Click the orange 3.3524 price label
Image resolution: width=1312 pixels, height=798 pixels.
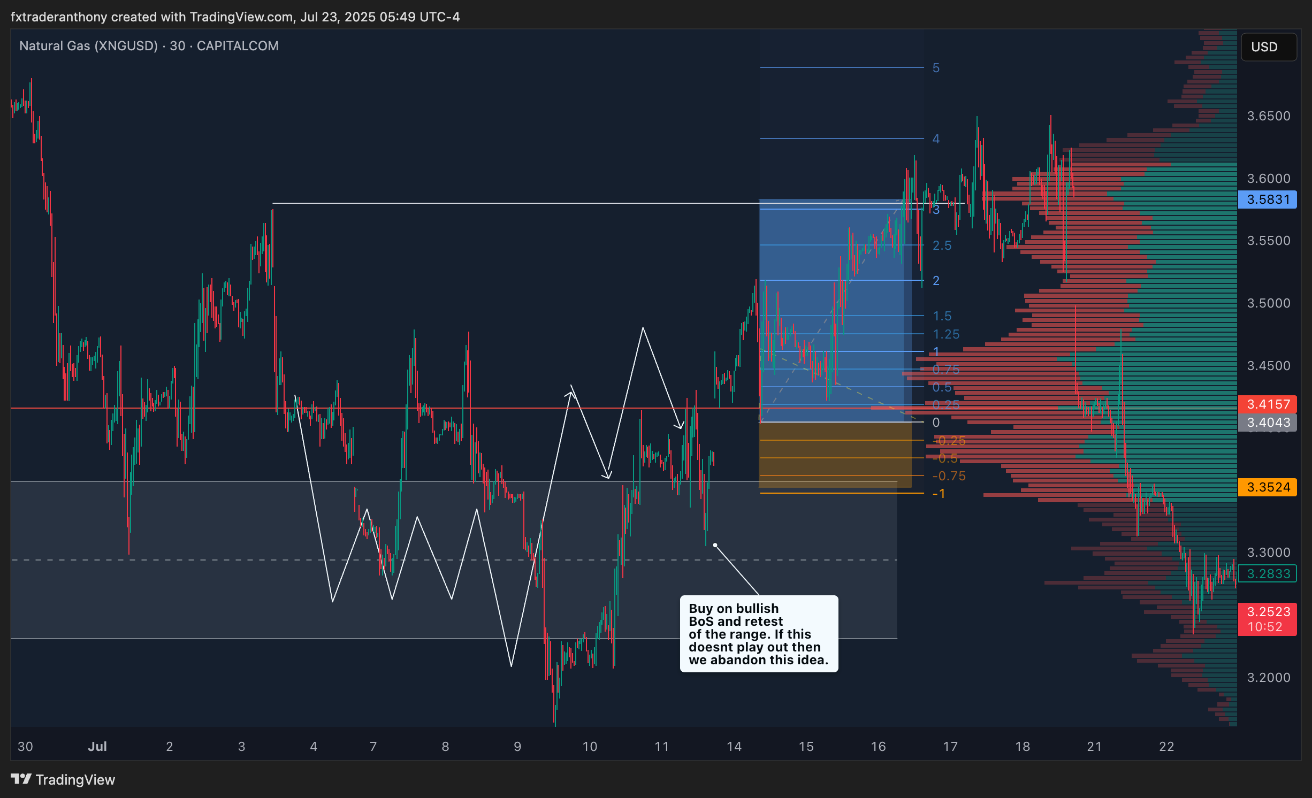pos(1267,487)
